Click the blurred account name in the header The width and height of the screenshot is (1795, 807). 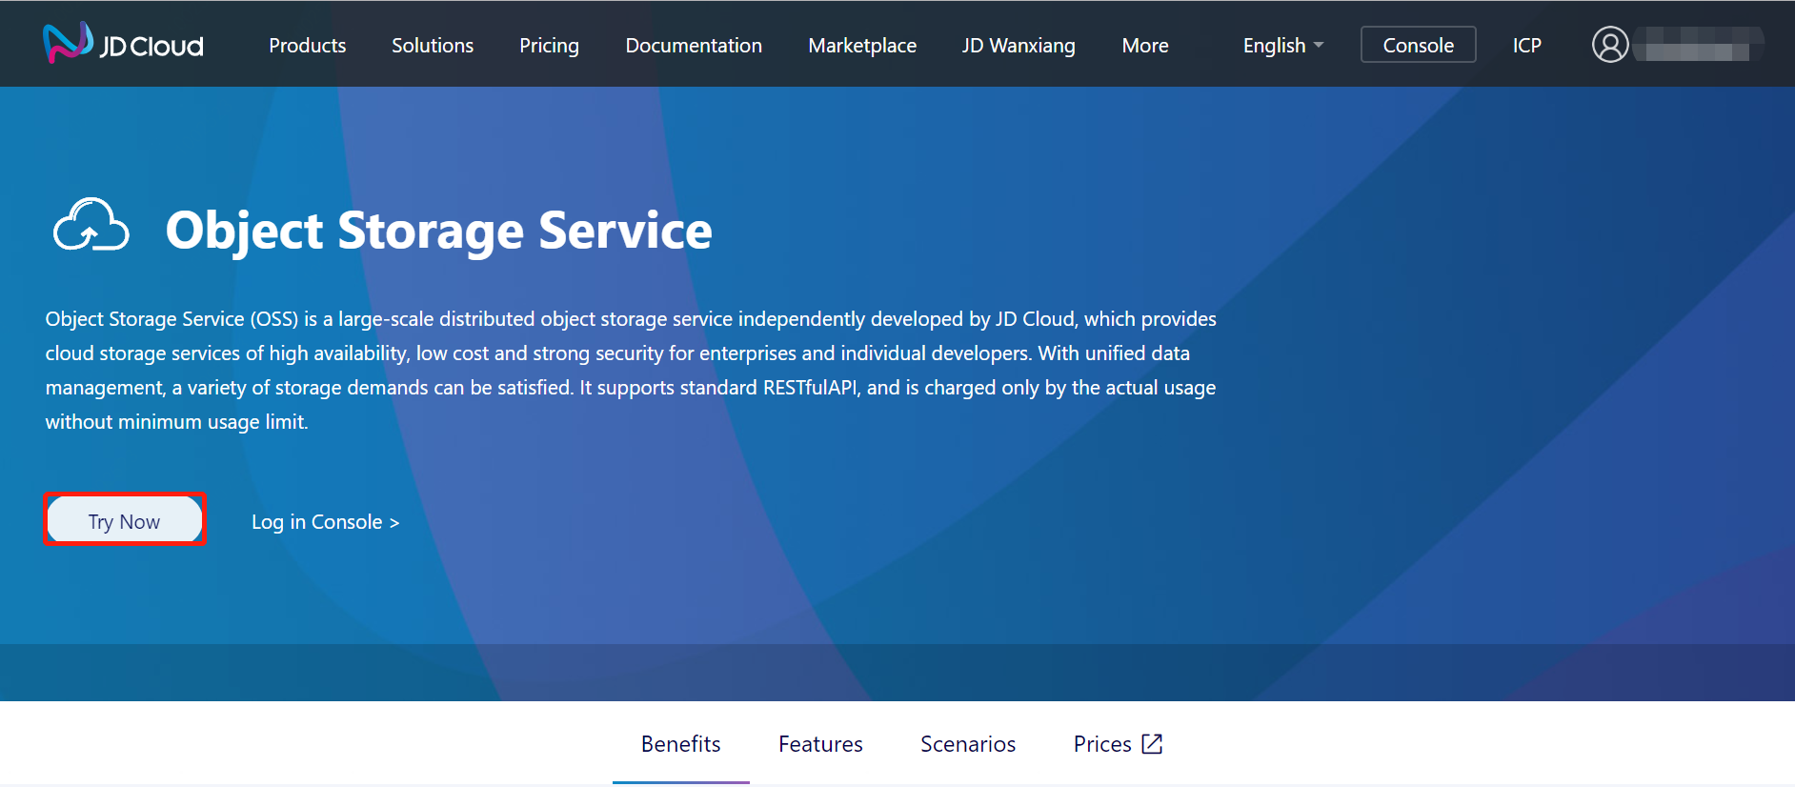tap(1697, 45)
